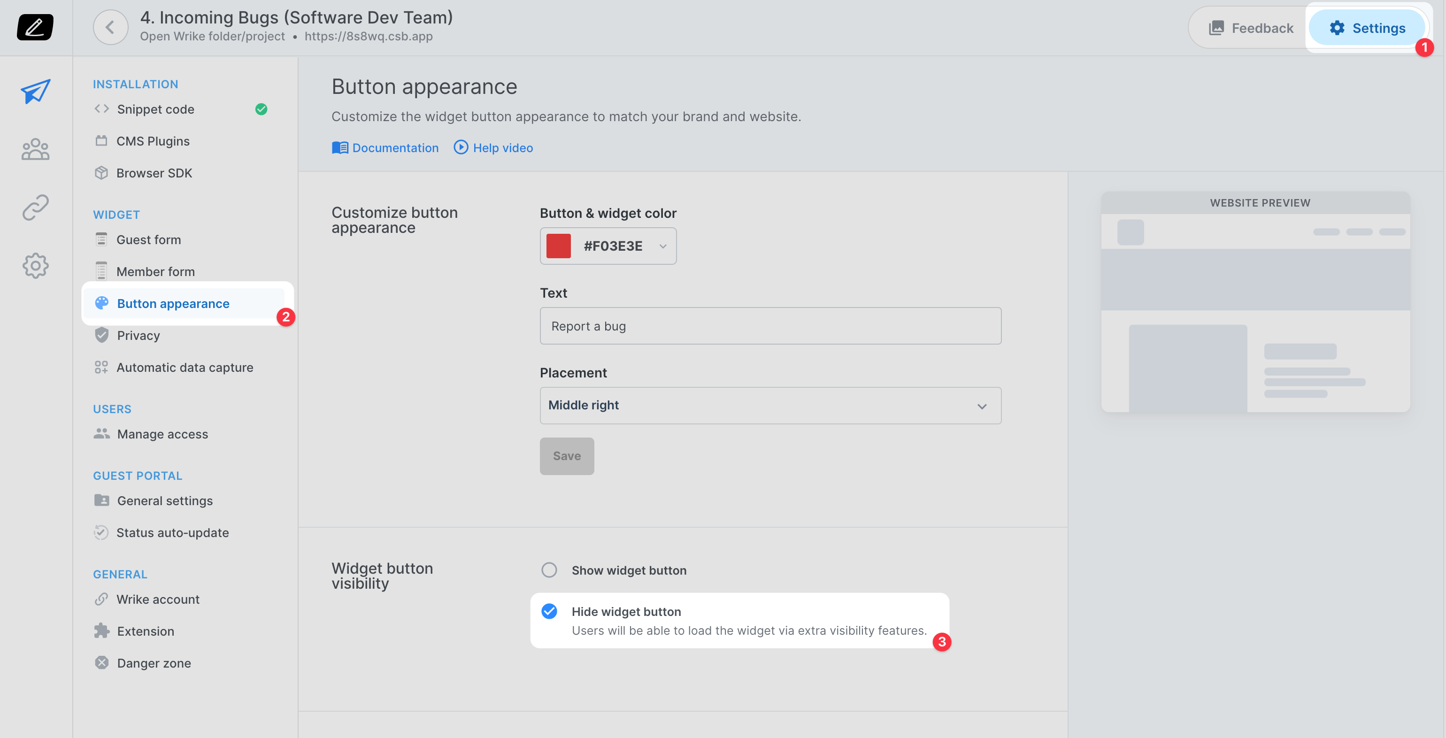
Task: Click the red color swatch
Action: (x=559, y=246)
